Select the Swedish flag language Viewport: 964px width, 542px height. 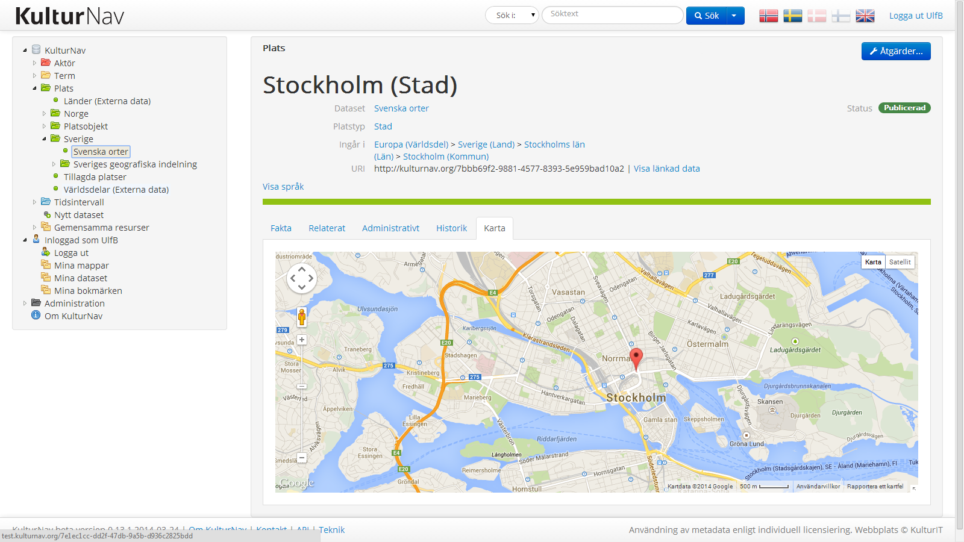pyautogui.click(x=792, y=16)
